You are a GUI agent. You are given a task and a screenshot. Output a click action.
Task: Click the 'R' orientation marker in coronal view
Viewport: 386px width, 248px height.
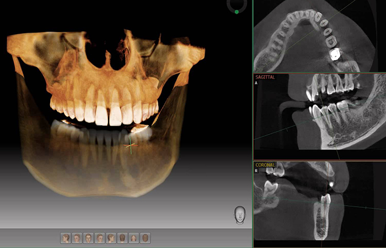coord(256,171)
